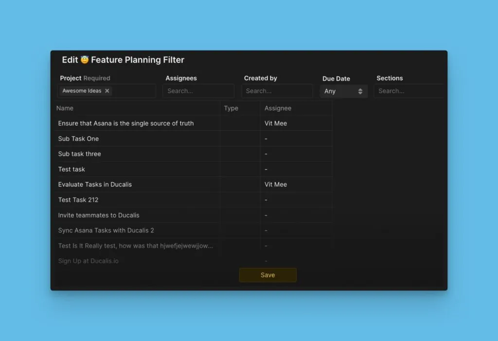The height and width of the screenshot is (341, 498).
Task: Open the Sections search field
Action: click(409, 91)
